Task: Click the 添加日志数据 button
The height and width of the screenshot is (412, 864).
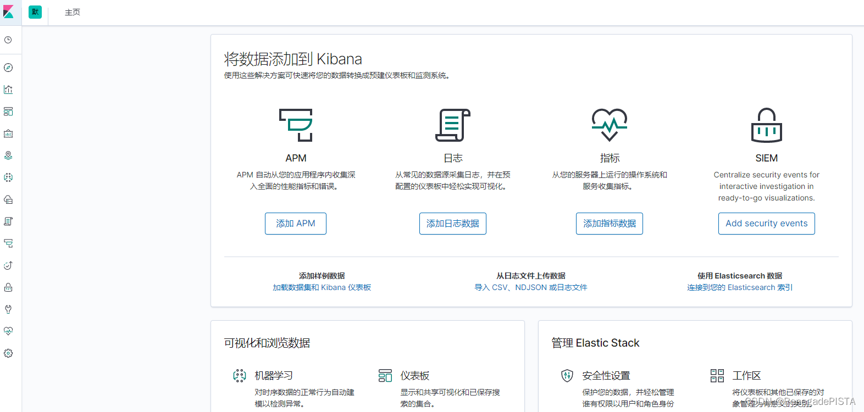Action: point(453,224)
